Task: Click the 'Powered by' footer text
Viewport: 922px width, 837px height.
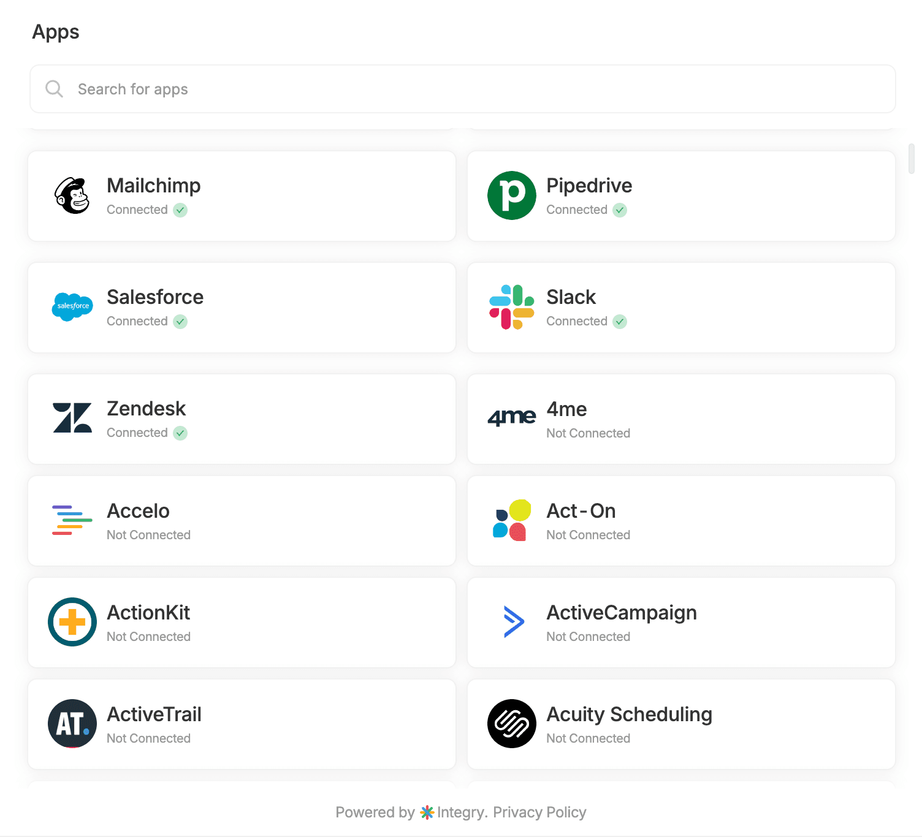Action: pos(375,812)
